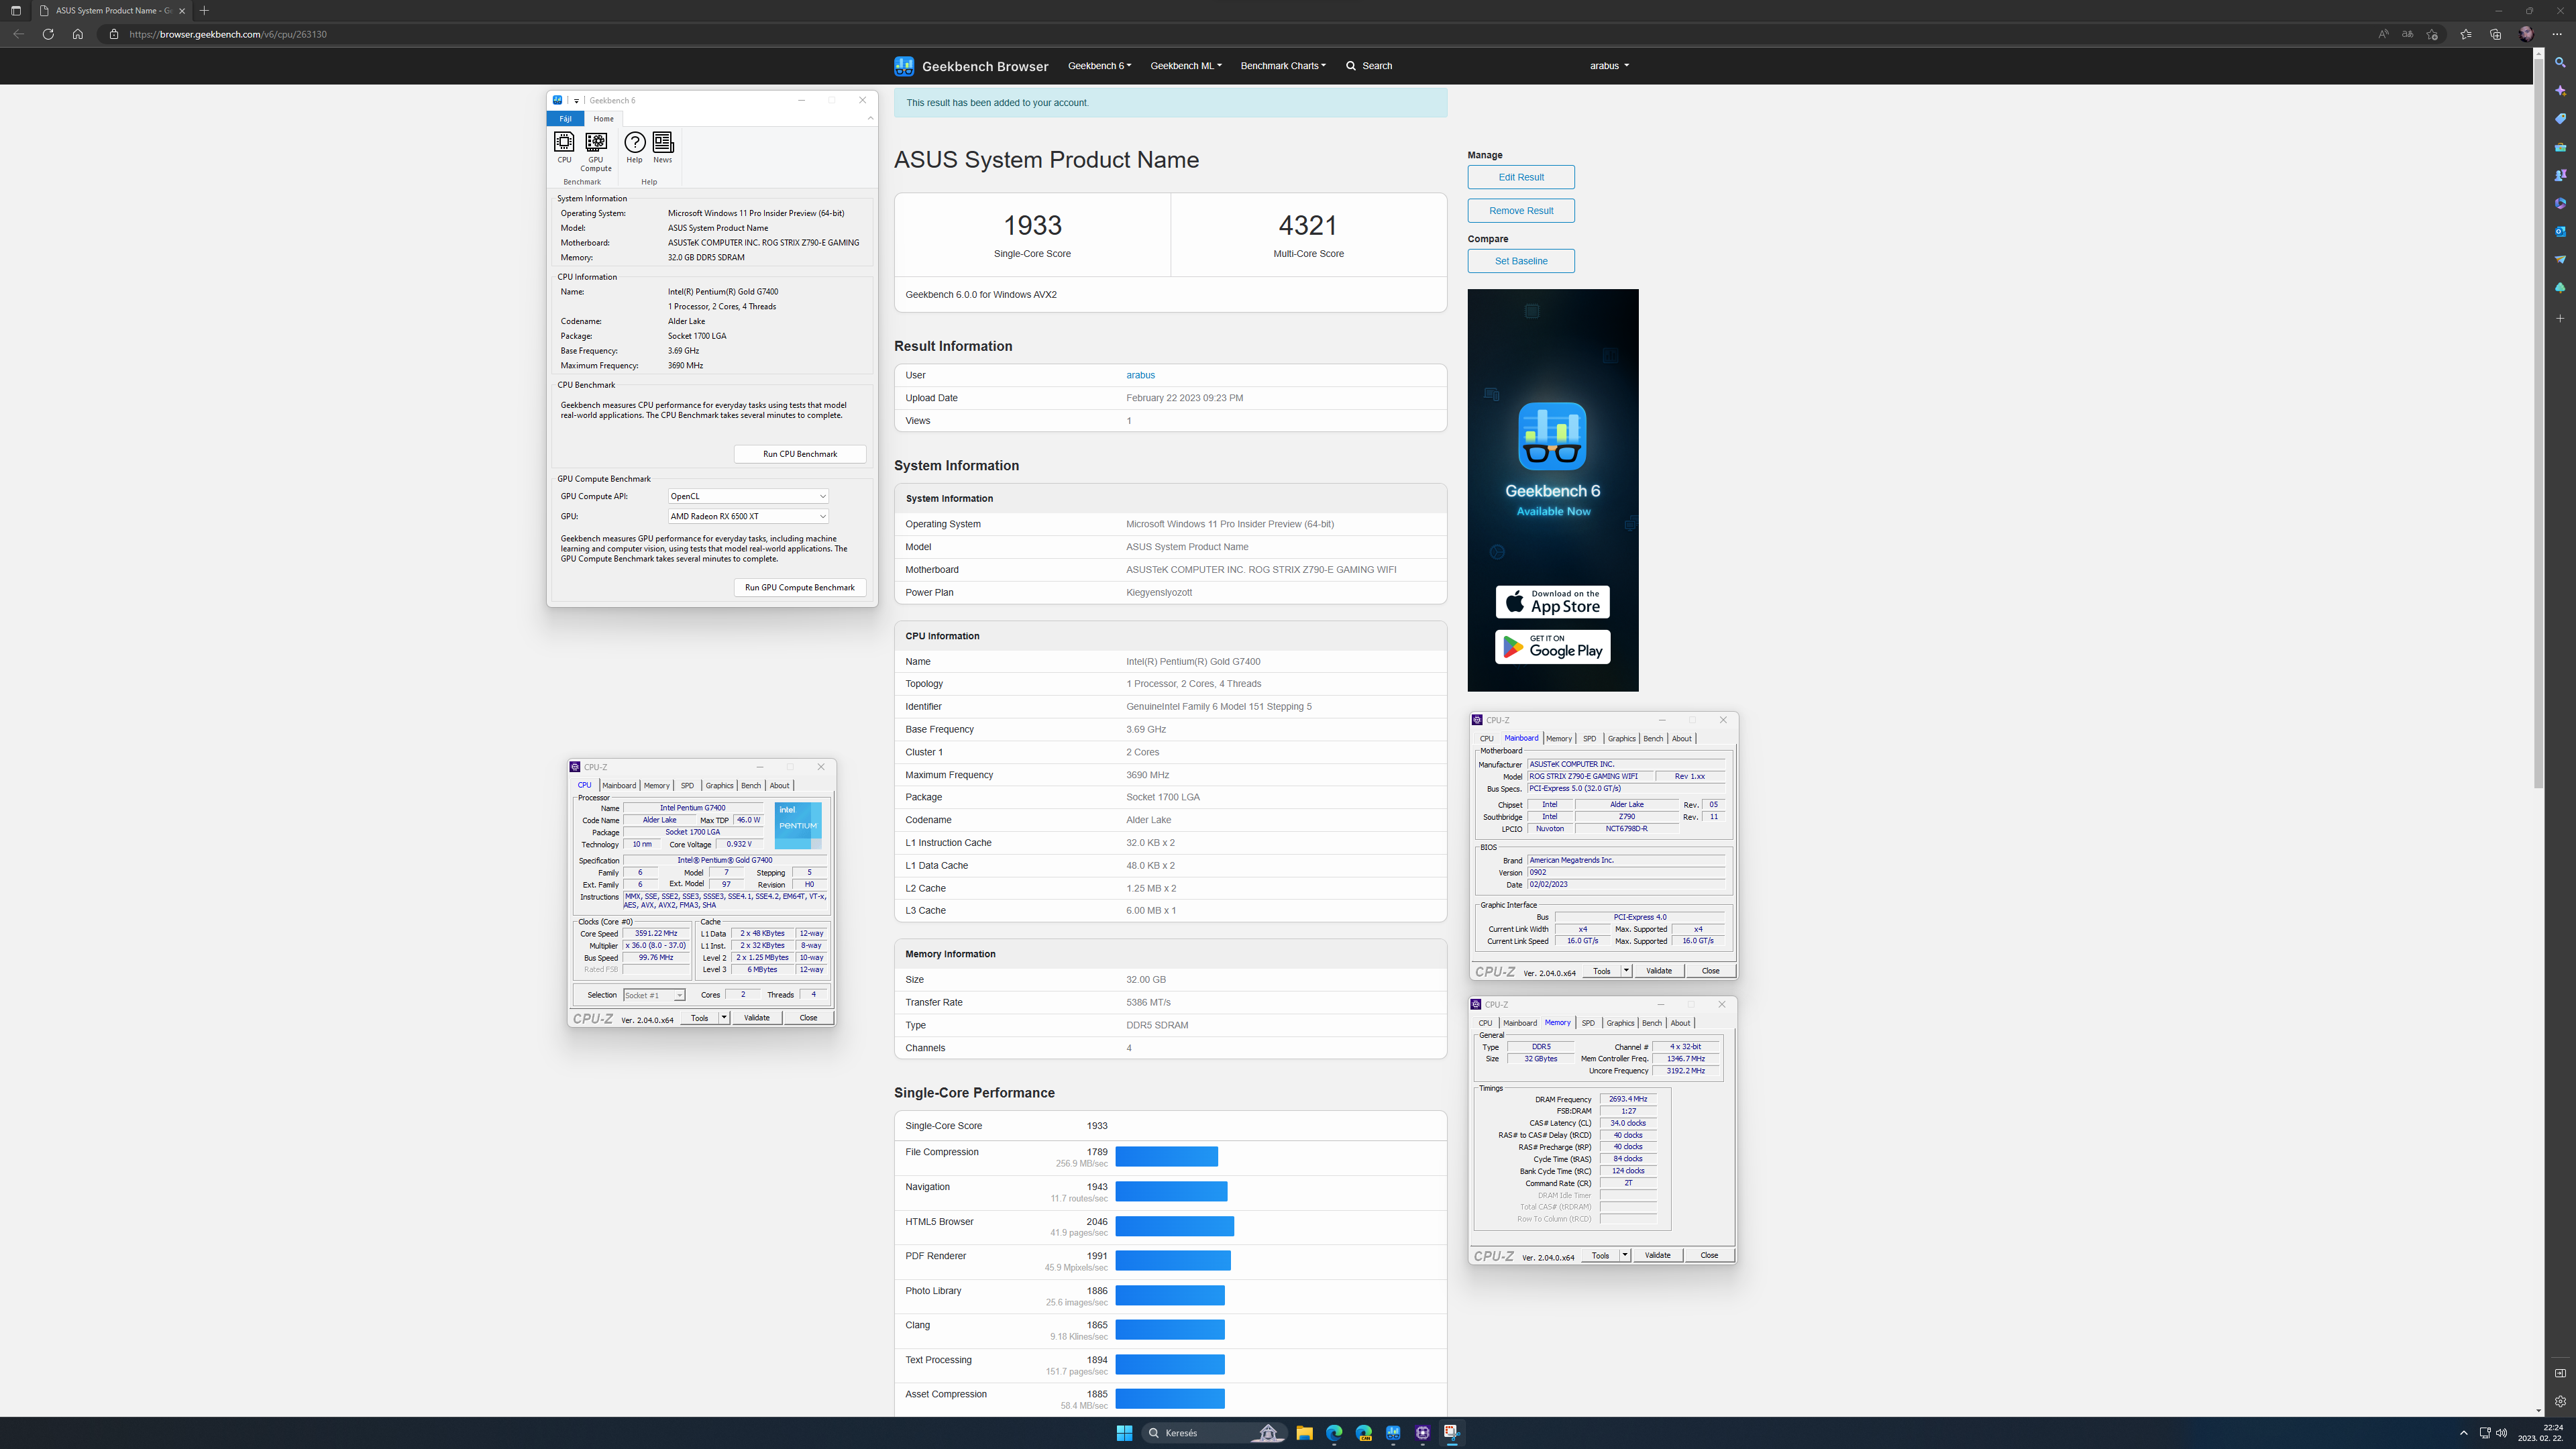The height and width of the screenshot is (1449, 2576).
Task: Click Keresés search box in taskbar
Action: click(x=1214, y=1433)
